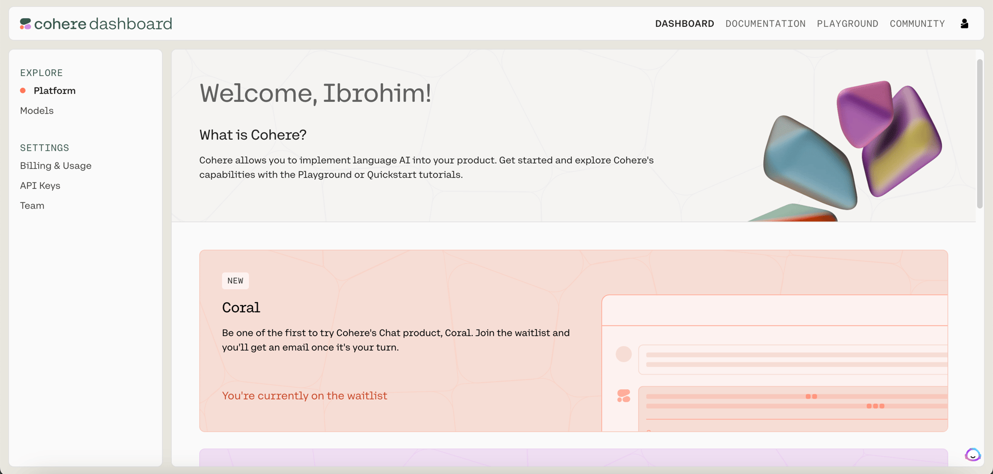Open the Community tab
The width and height of the screenshot is (993, 474).
tap(917, 24)
